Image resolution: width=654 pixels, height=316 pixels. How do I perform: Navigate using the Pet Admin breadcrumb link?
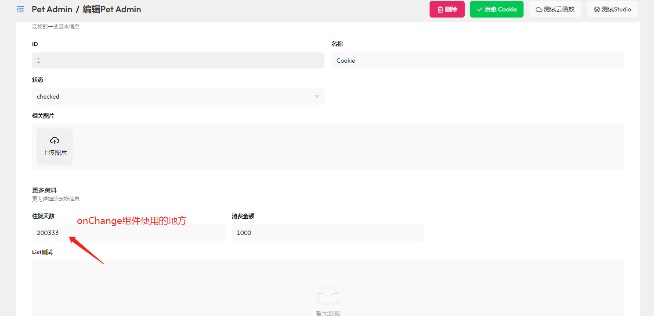click(x=52, y=9)
